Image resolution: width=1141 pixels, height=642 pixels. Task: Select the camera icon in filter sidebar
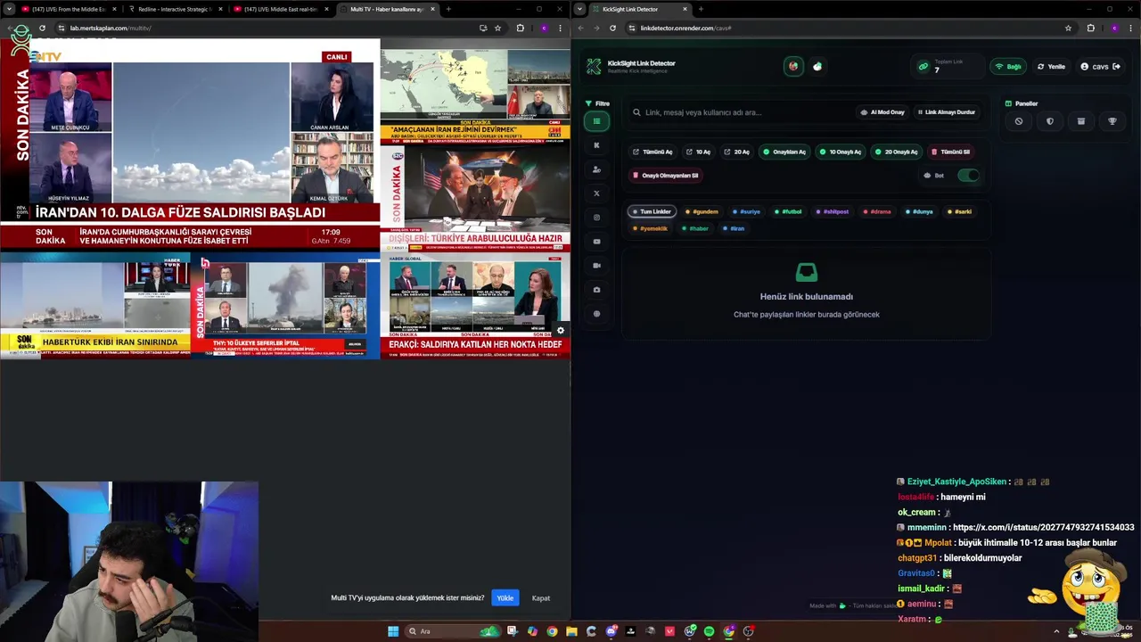[596, 290]
